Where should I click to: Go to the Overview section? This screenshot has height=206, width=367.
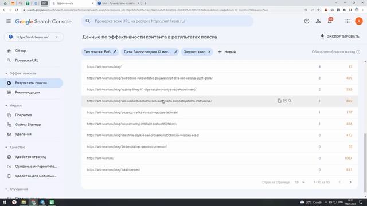21,51
